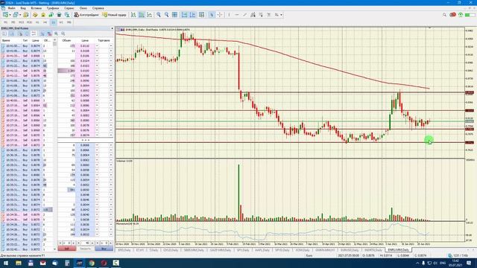Image resolution: width=477 pixels, height=268 pixels.
Task: Open the File Explorer taskbar icon
Action: (x=18, y=263)
